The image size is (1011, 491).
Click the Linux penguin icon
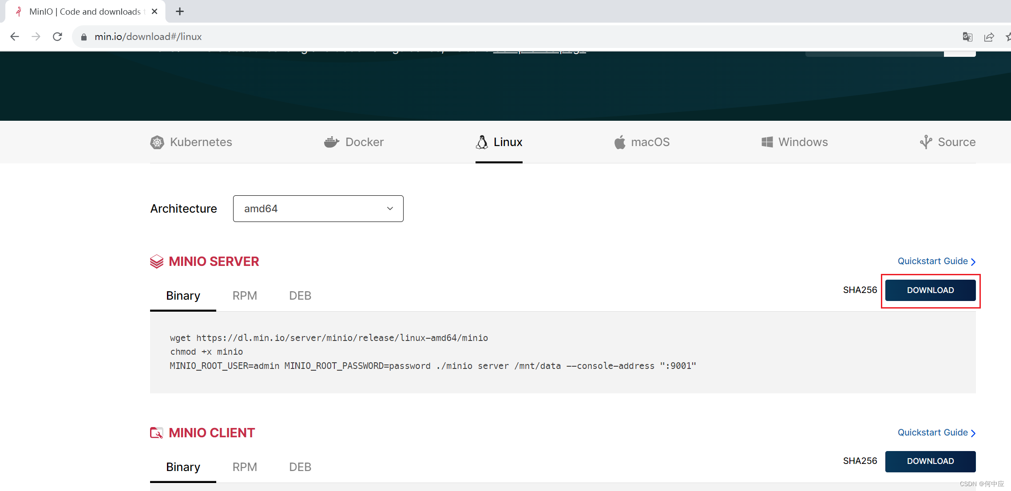[482, 142]
